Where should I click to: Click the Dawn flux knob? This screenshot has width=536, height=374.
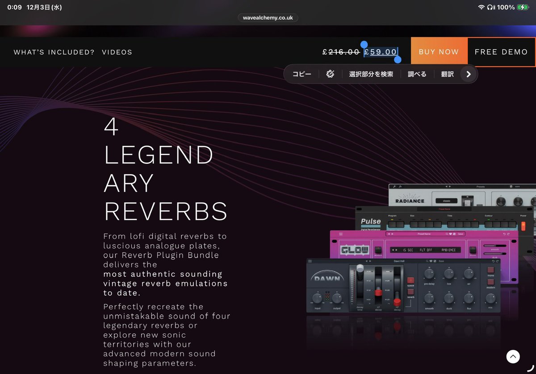pyautogui.click(x=469, y=298)
